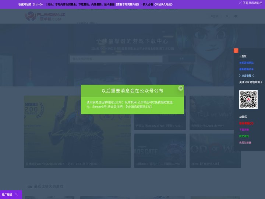
Task: Click the 全球最靠谱的游戏下载中心 banner title
Action: coord(132,41)
